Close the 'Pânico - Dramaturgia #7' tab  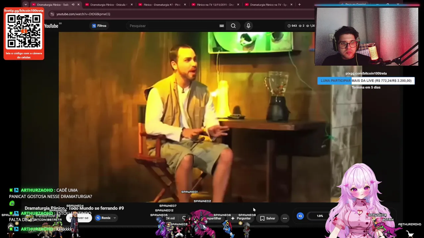(185, 5)
